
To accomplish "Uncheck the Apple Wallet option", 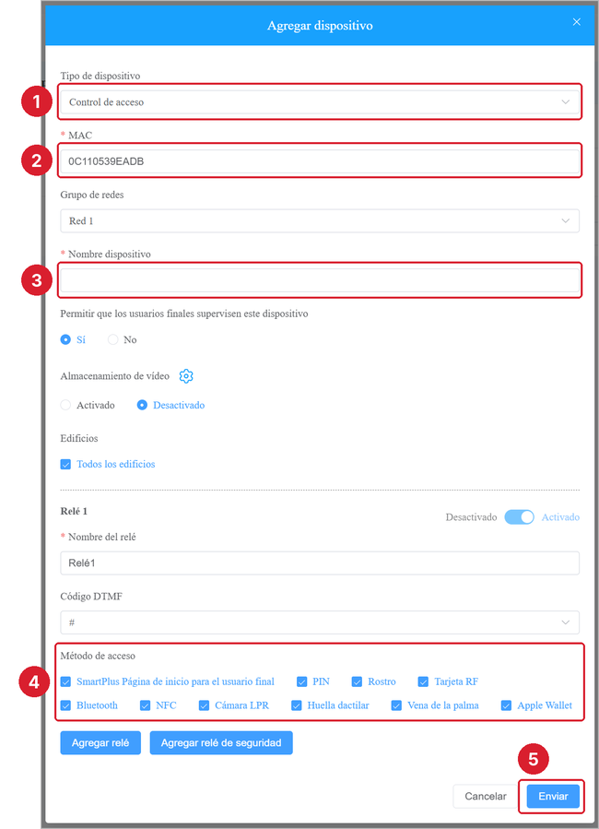I will pos(506,705).
